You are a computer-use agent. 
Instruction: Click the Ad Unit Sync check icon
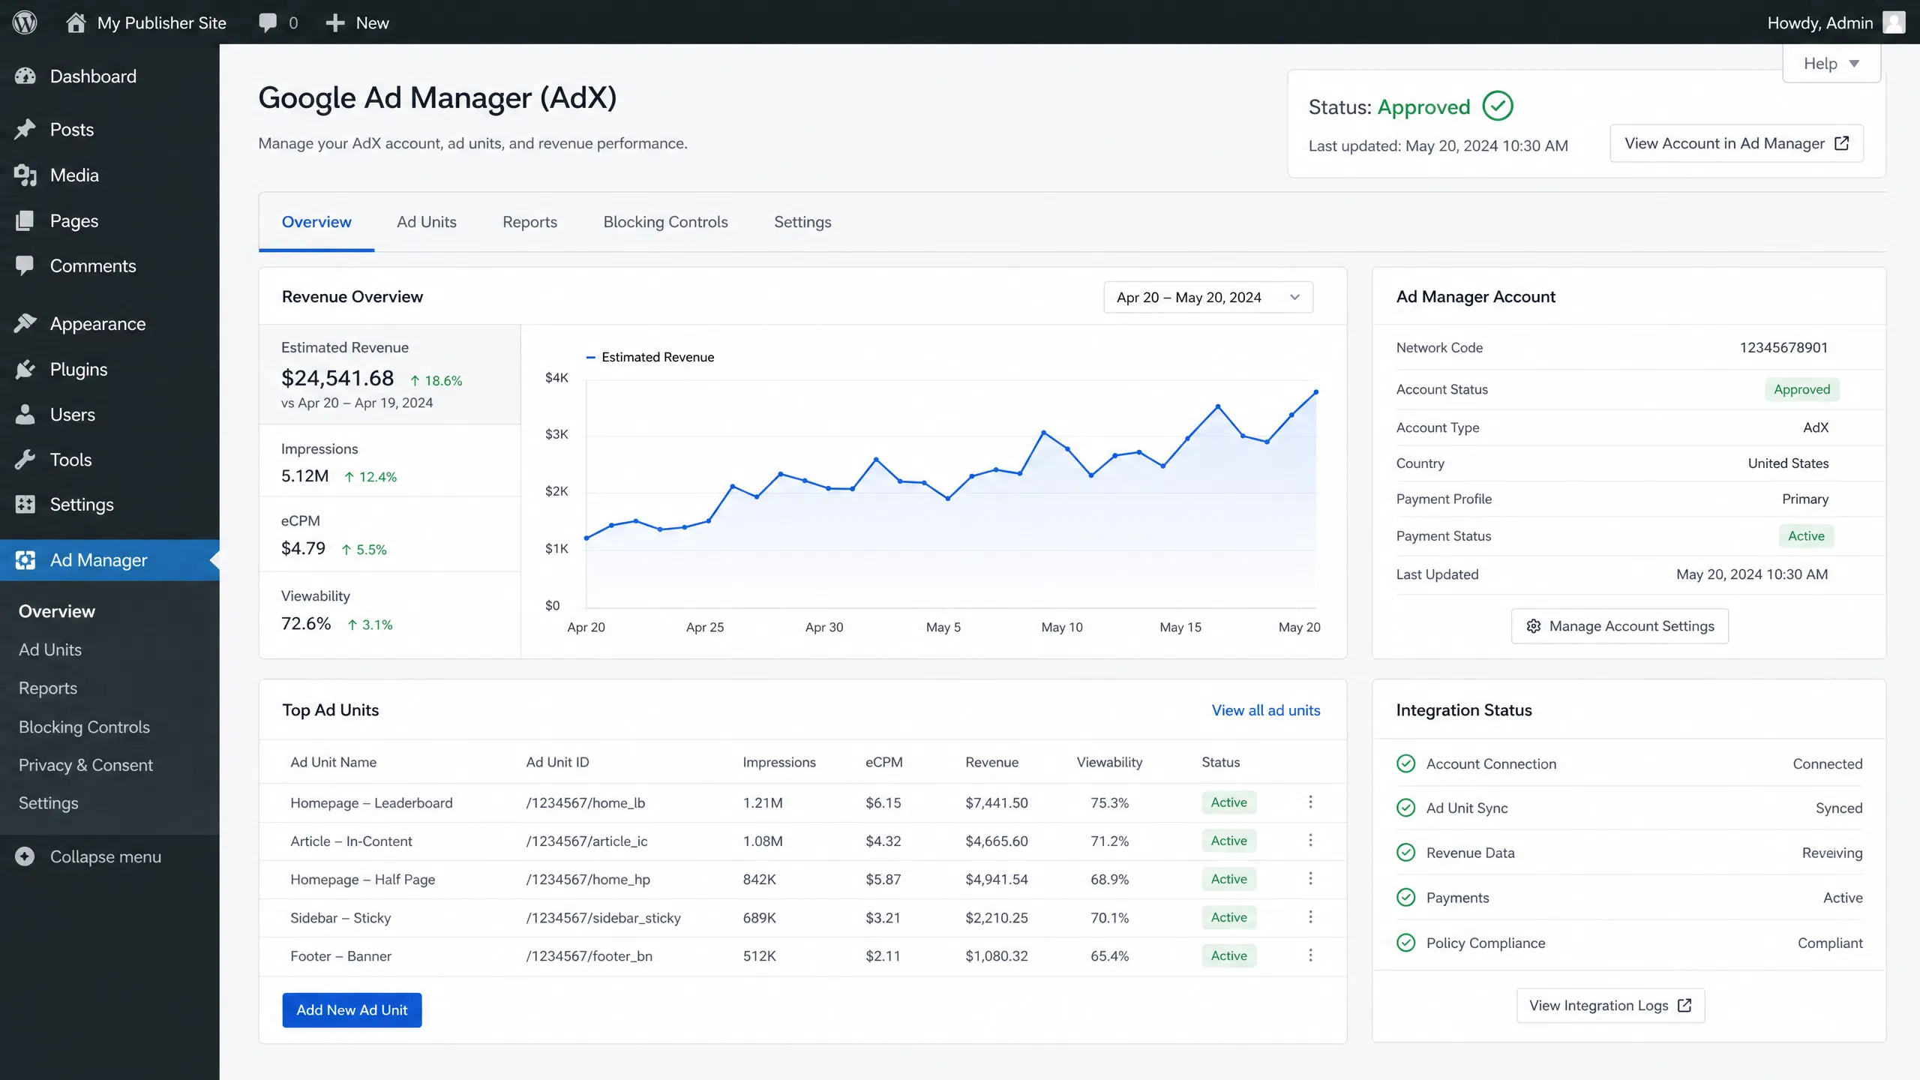pos(1406,808)
